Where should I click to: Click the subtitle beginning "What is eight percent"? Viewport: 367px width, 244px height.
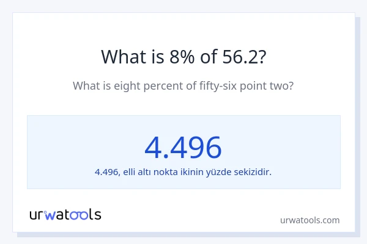pos(183,85)
